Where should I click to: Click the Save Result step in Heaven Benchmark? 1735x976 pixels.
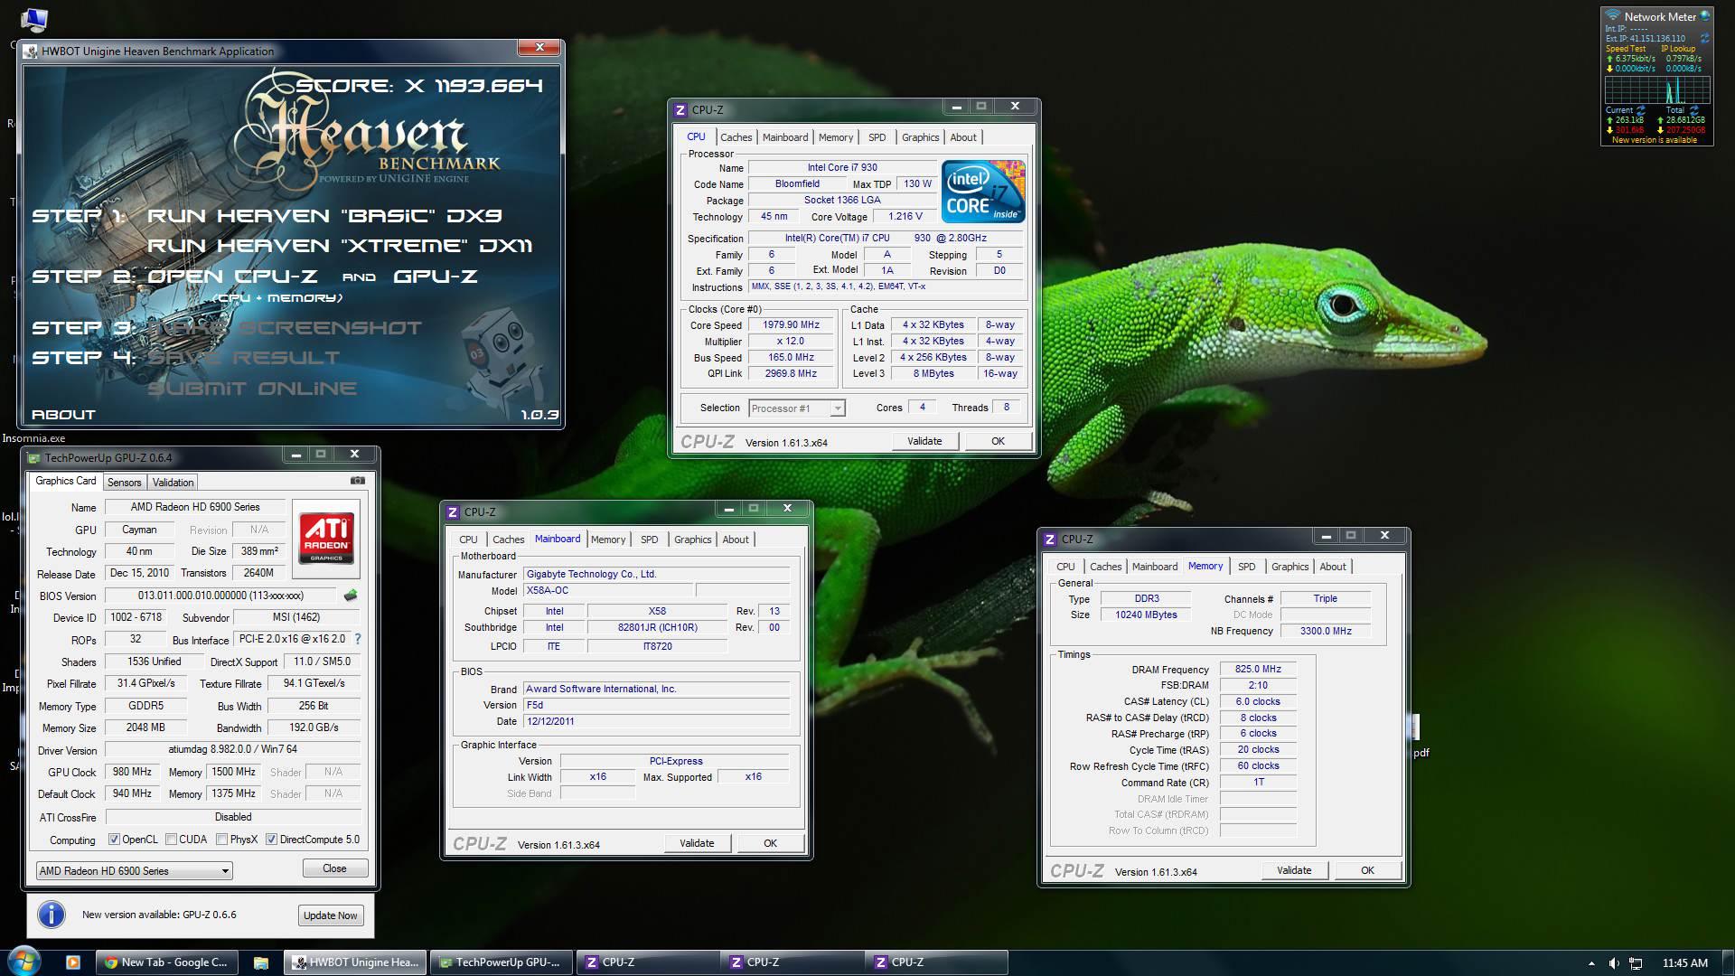[244, 358]
